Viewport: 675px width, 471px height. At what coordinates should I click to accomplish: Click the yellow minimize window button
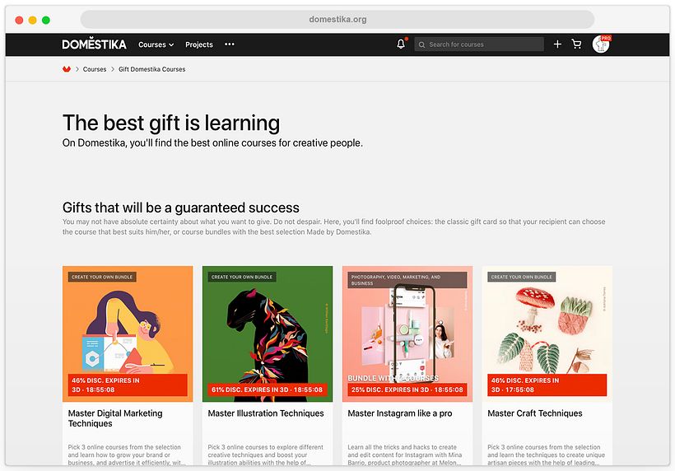tap(32, 20)
